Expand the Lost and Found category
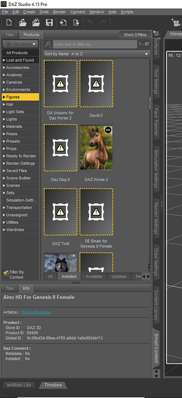Image resolution: width=182 pixels, height=398 pixels. coord(4,60)
